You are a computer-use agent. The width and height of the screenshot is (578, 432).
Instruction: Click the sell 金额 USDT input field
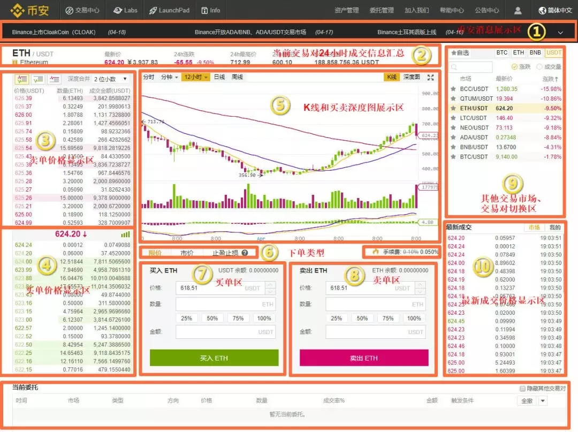click(x=375, y=332)
